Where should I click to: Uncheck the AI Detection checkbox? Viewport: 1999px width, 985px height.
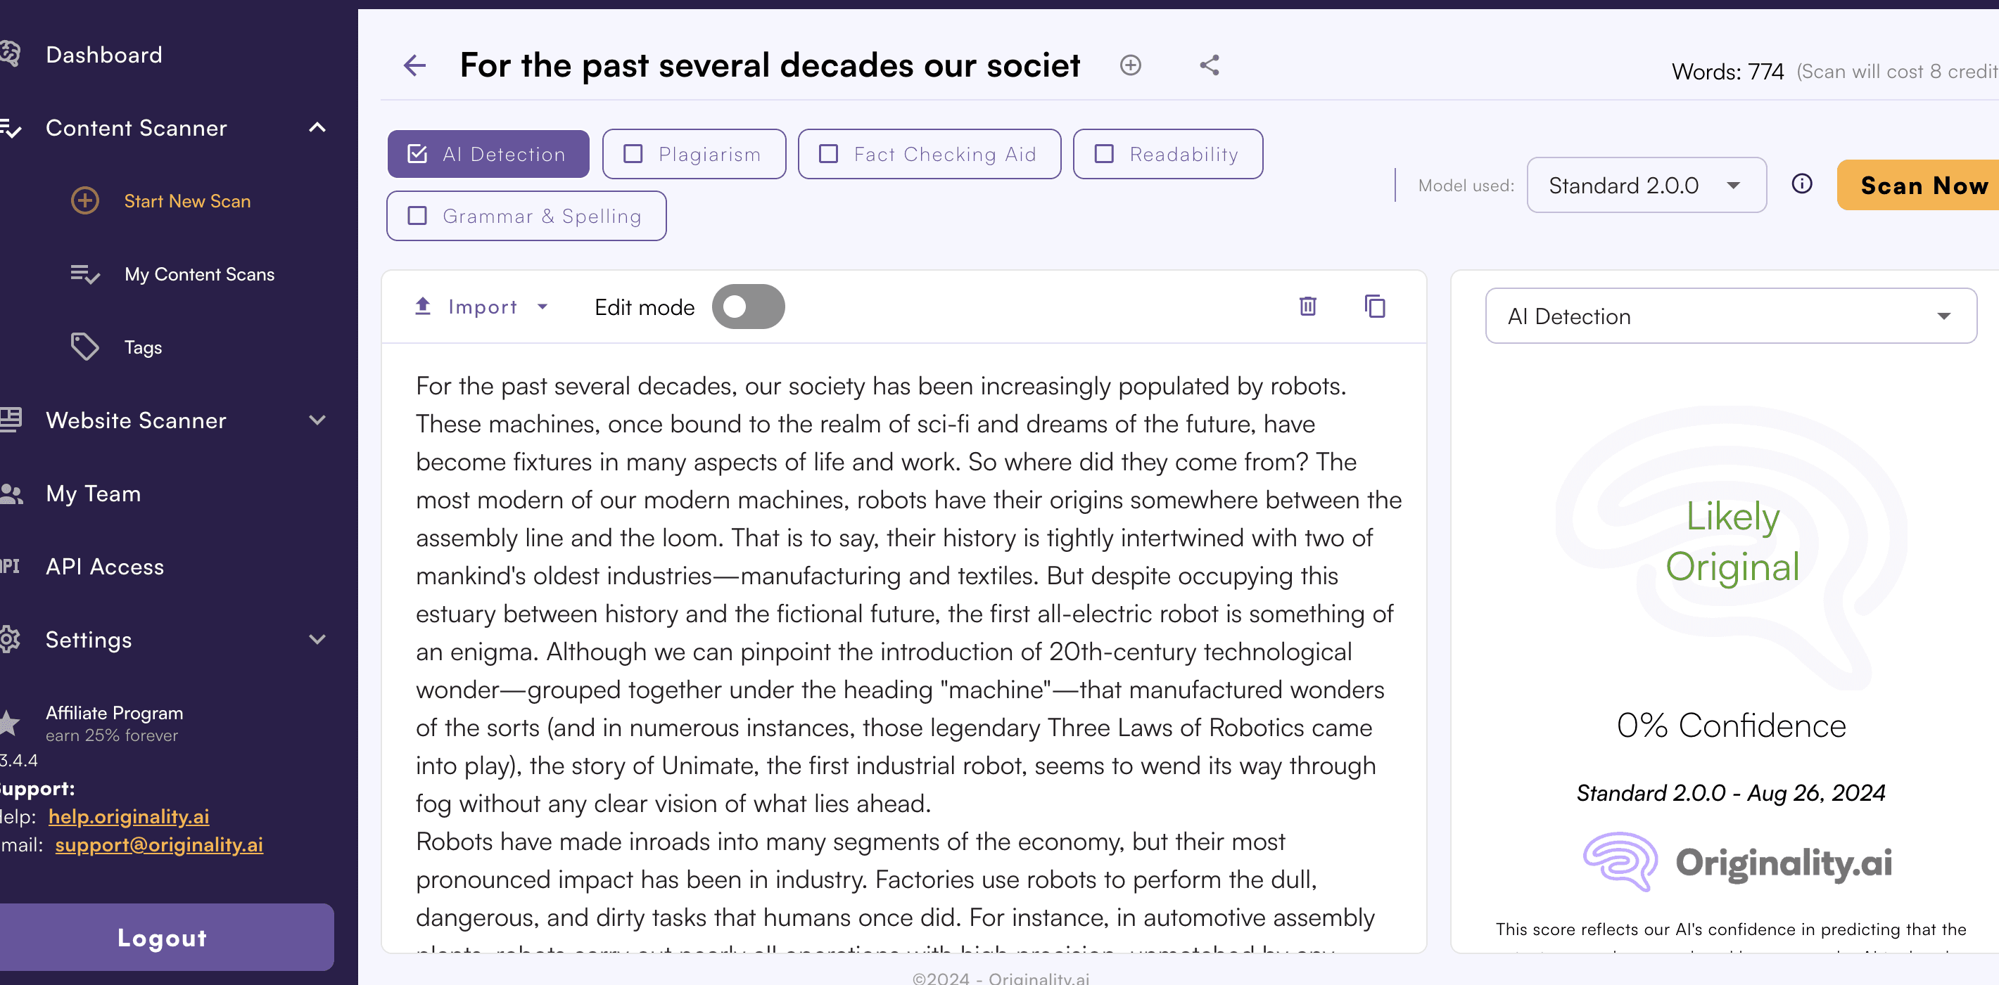click(417, 155)
